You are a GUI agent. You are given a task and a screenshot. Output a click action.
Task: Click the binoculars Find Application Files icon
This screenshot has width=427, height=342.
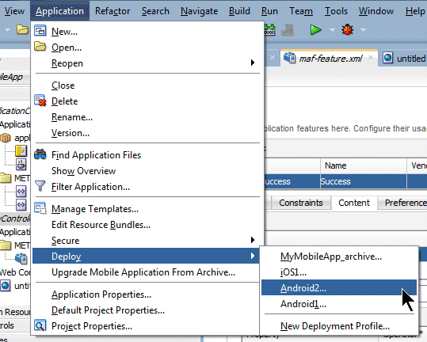tap(40, 154)
